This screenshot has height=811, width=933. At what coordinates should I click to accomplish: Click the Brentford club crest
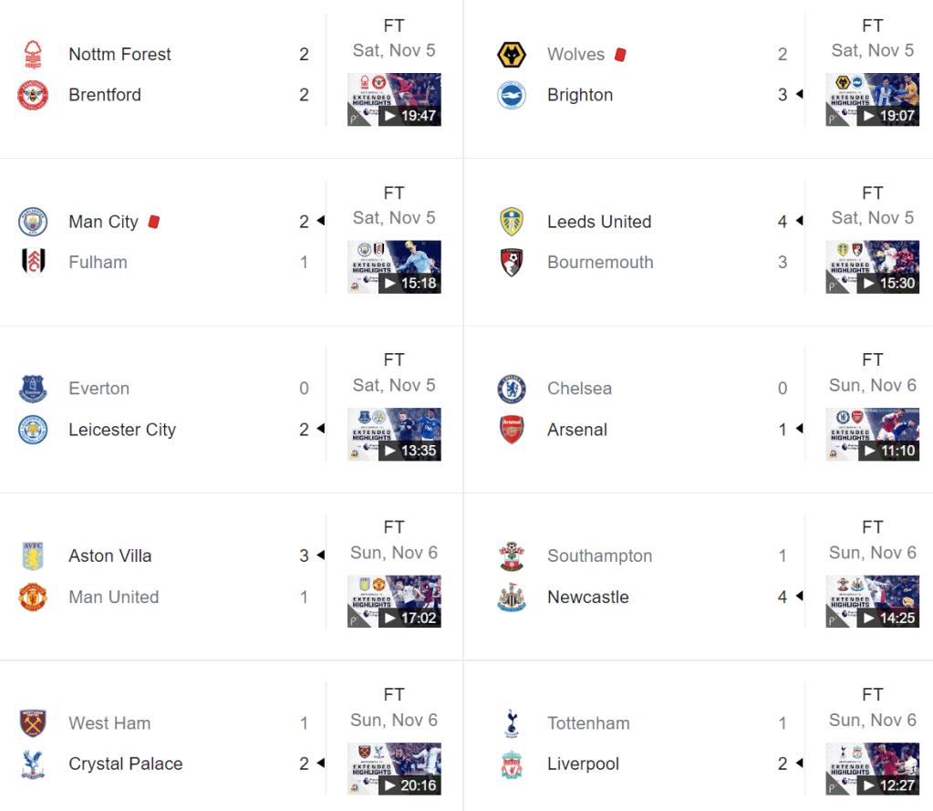[x=33, y=95]
